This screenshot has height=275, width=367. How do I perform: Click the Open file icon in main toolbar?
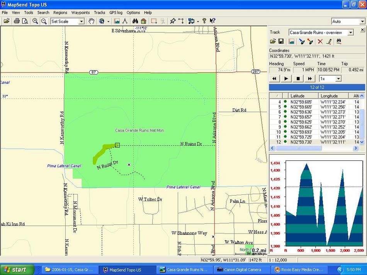tap(7, 21)
